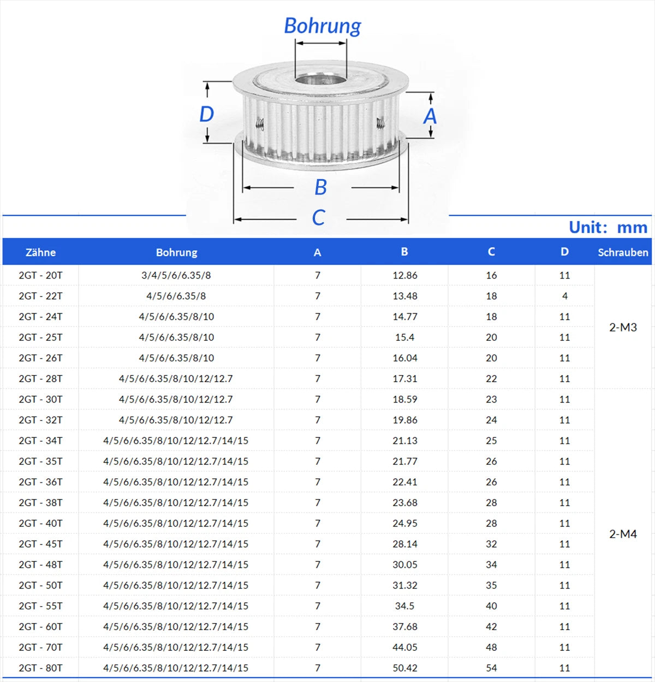Viewport: 655px width, 682px height.
Task: Click the Zähne column header
Action: tap(40, 252)
